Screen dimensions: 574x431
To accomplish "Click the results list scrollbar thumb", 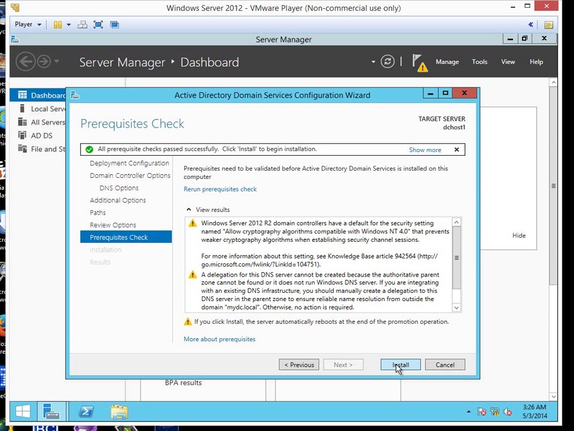I will point(456,257).
